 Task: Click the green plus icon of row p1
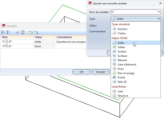(x=3, y=46)
